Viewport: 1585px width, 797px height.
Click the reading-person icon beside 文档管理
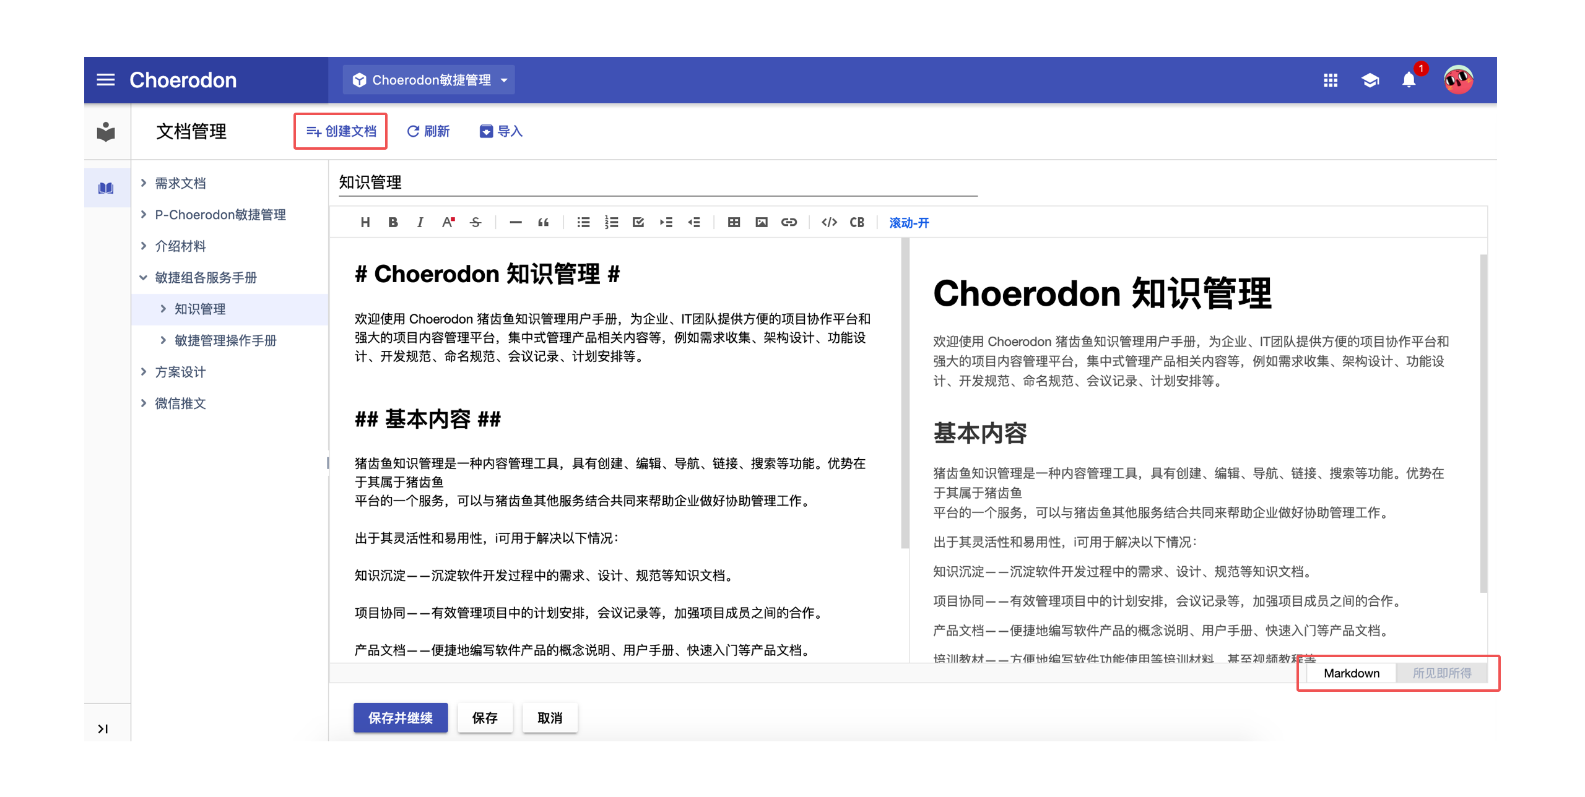[x=106, y=131]
